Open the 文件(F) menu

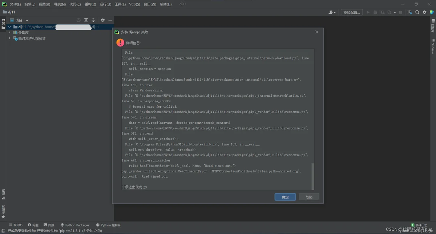[x=15, y=4]
